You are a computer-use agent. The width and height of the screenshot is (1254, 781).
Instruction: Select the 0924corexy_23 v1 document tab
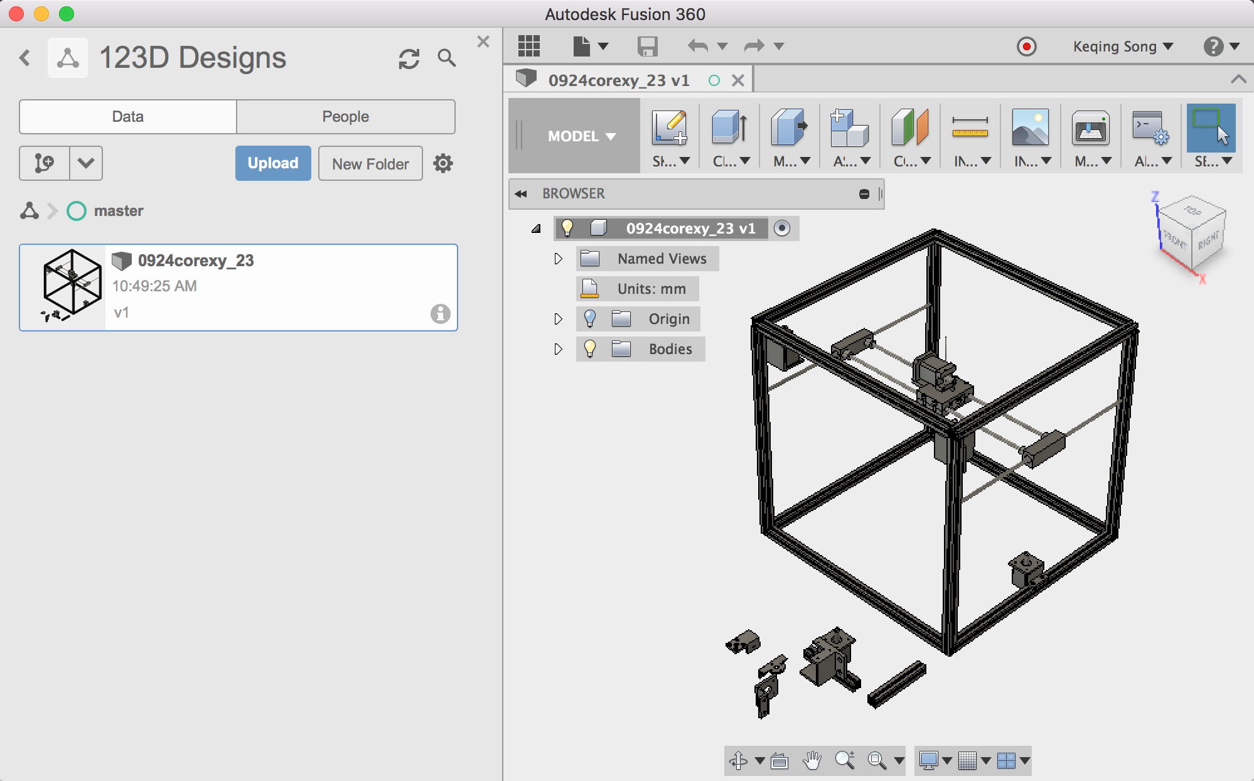(618, 80)
